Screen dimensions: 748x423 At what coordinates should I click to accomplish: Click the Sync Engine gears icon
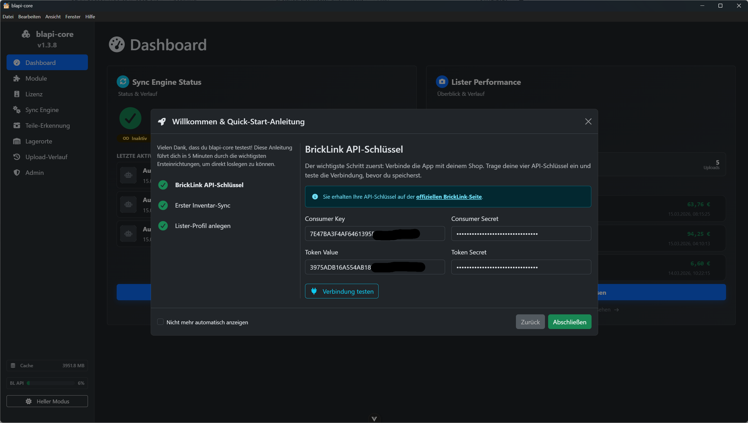16,110
